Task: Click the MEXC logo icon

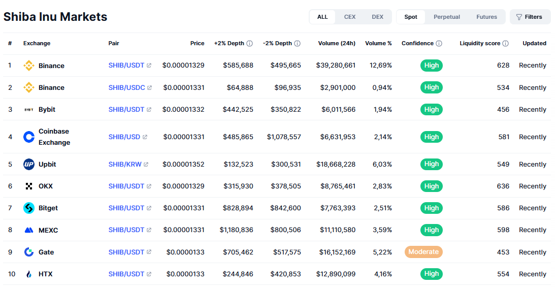Action: click(x=29, y=230)
